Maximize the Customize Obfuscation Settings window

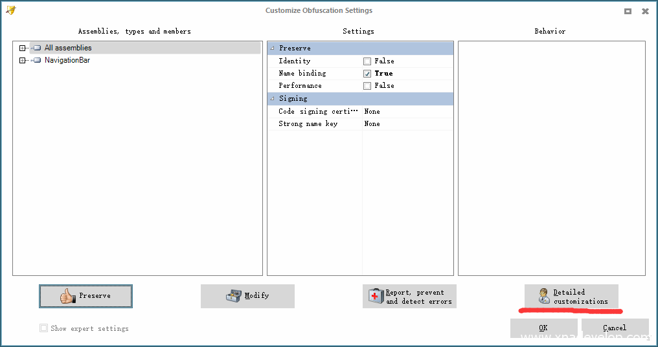628,11
